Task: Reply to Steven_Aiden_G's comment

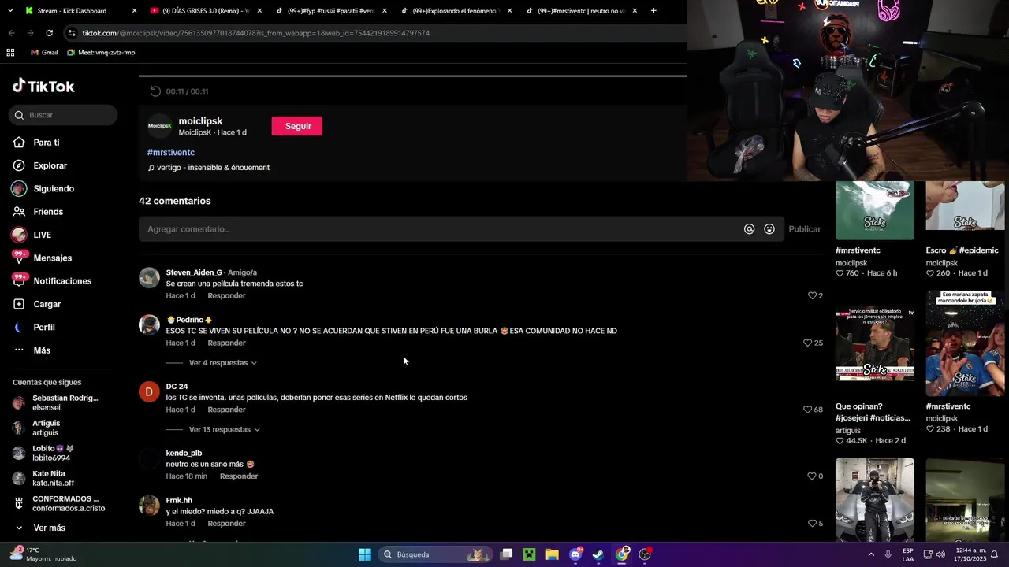Action: click(226, 295)
